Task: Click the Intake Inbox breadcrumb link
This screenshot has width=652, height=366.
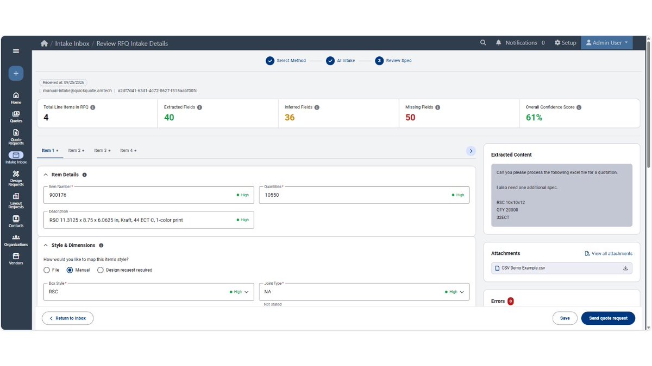Action: [73, 43]
